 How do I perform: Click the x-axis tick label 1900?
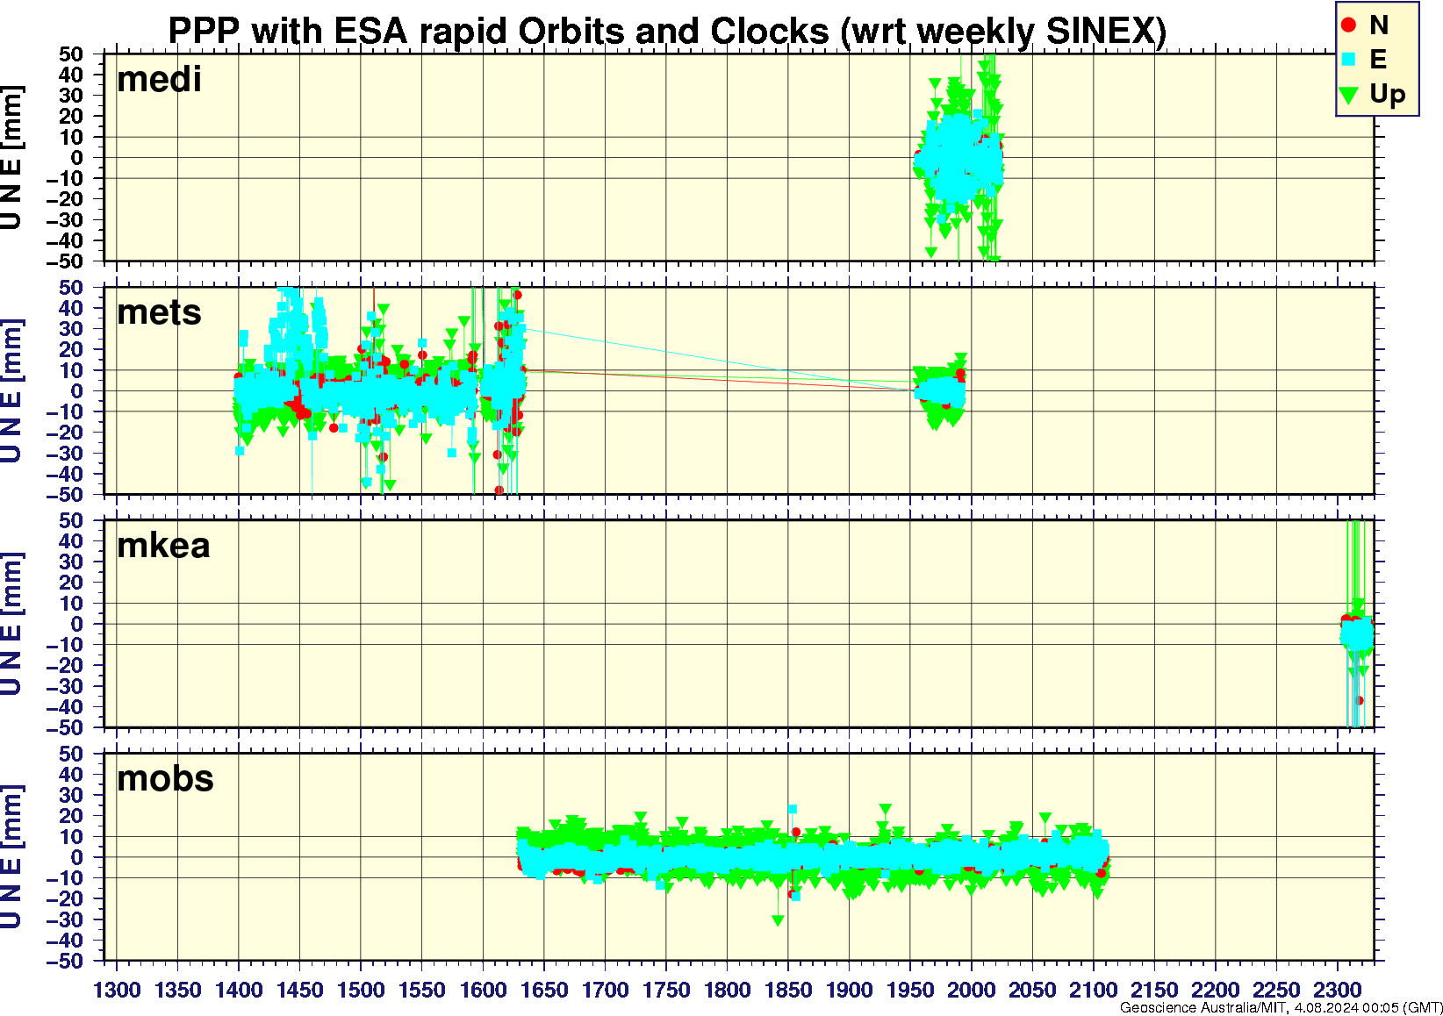click(849, 991)
